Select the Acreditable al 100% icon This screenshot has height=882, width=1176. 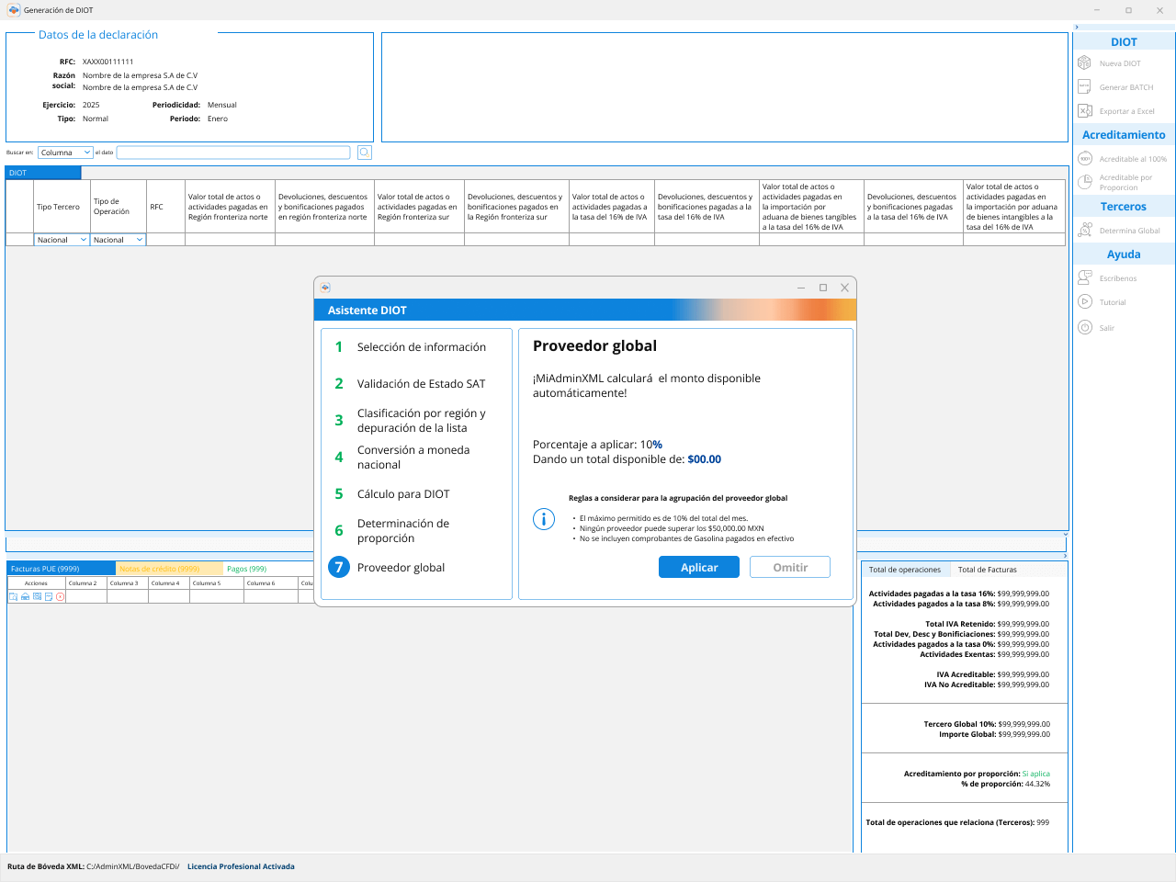[1084, 159]
